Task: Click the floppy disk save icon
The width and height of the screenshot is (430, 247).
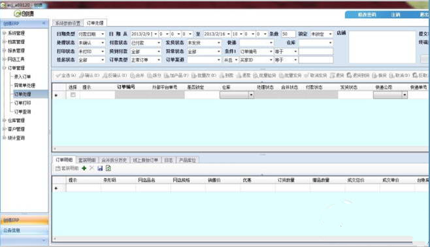Action: tap(100, 169)
